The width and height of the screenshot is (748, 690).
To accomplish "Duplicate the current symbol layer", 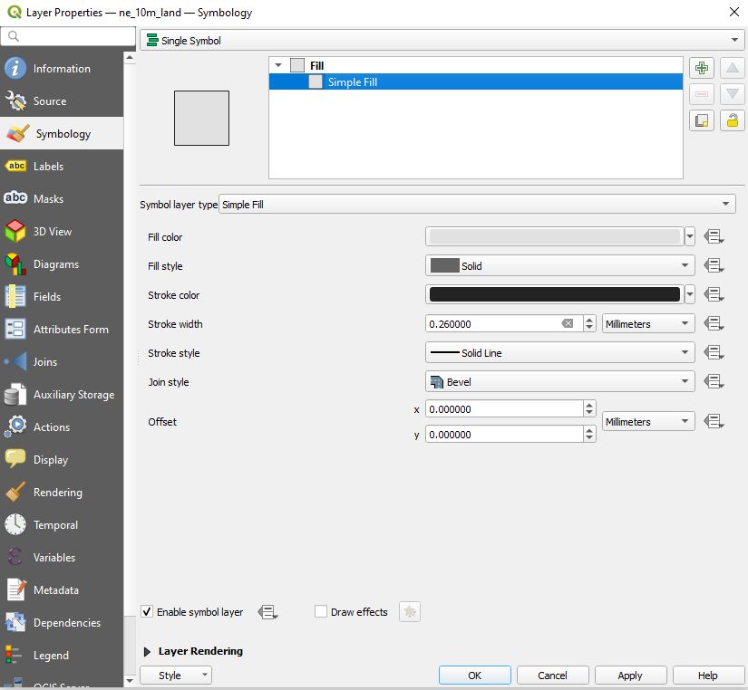I will (701, 120).
